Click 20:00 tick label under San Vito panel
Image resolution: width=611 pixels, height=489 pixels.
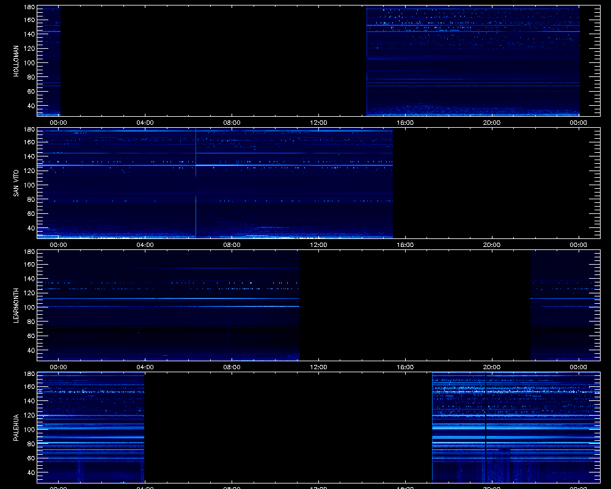(x=492, y=245)
